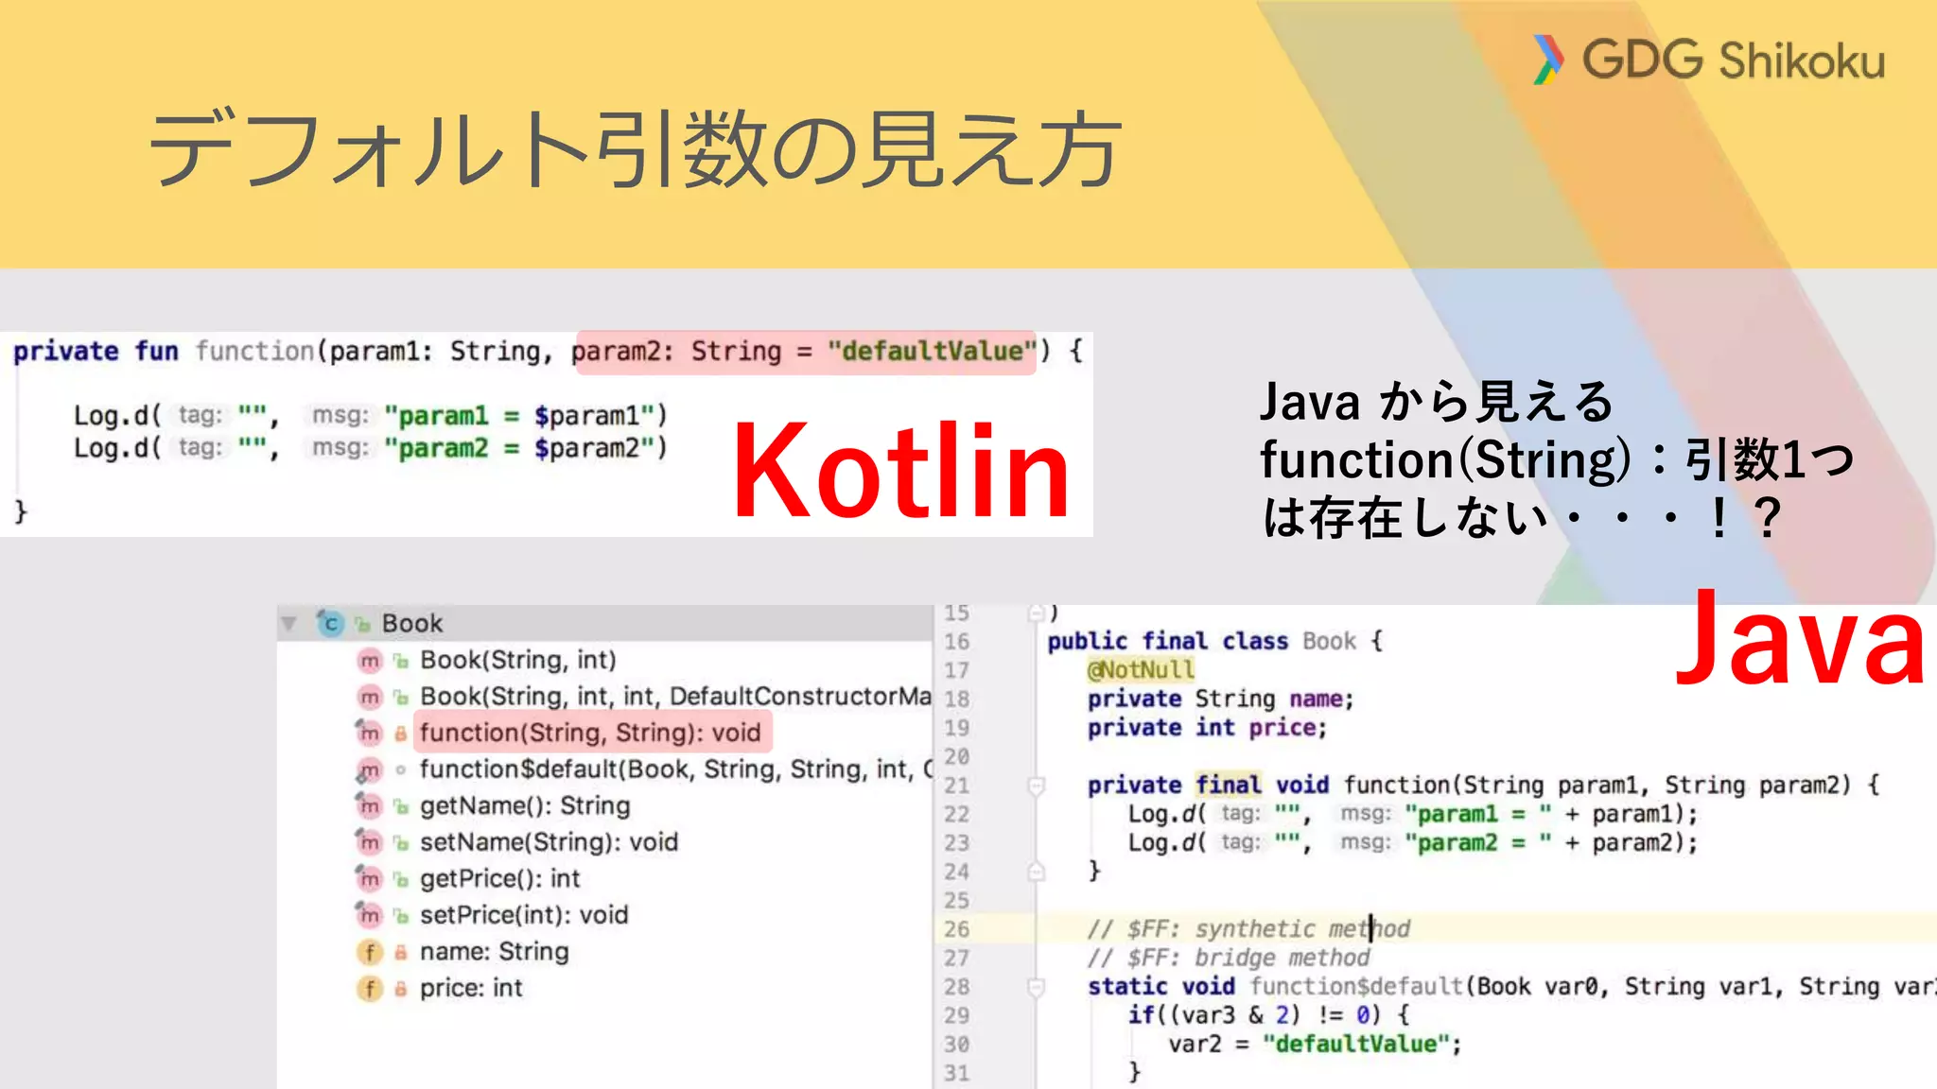This screenshot has width=1937, height=1089.
Task: Click 'private fun' keywords in Kotlin snippet
Action: point(96,352)
